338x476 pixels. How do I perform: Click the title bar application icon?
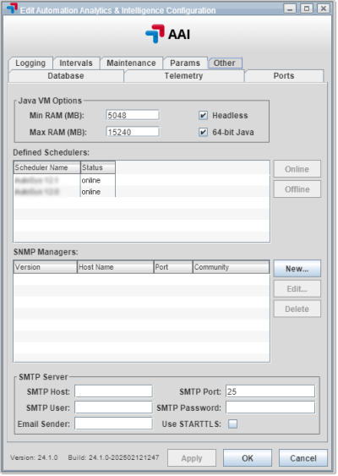(x=12, y=8)
